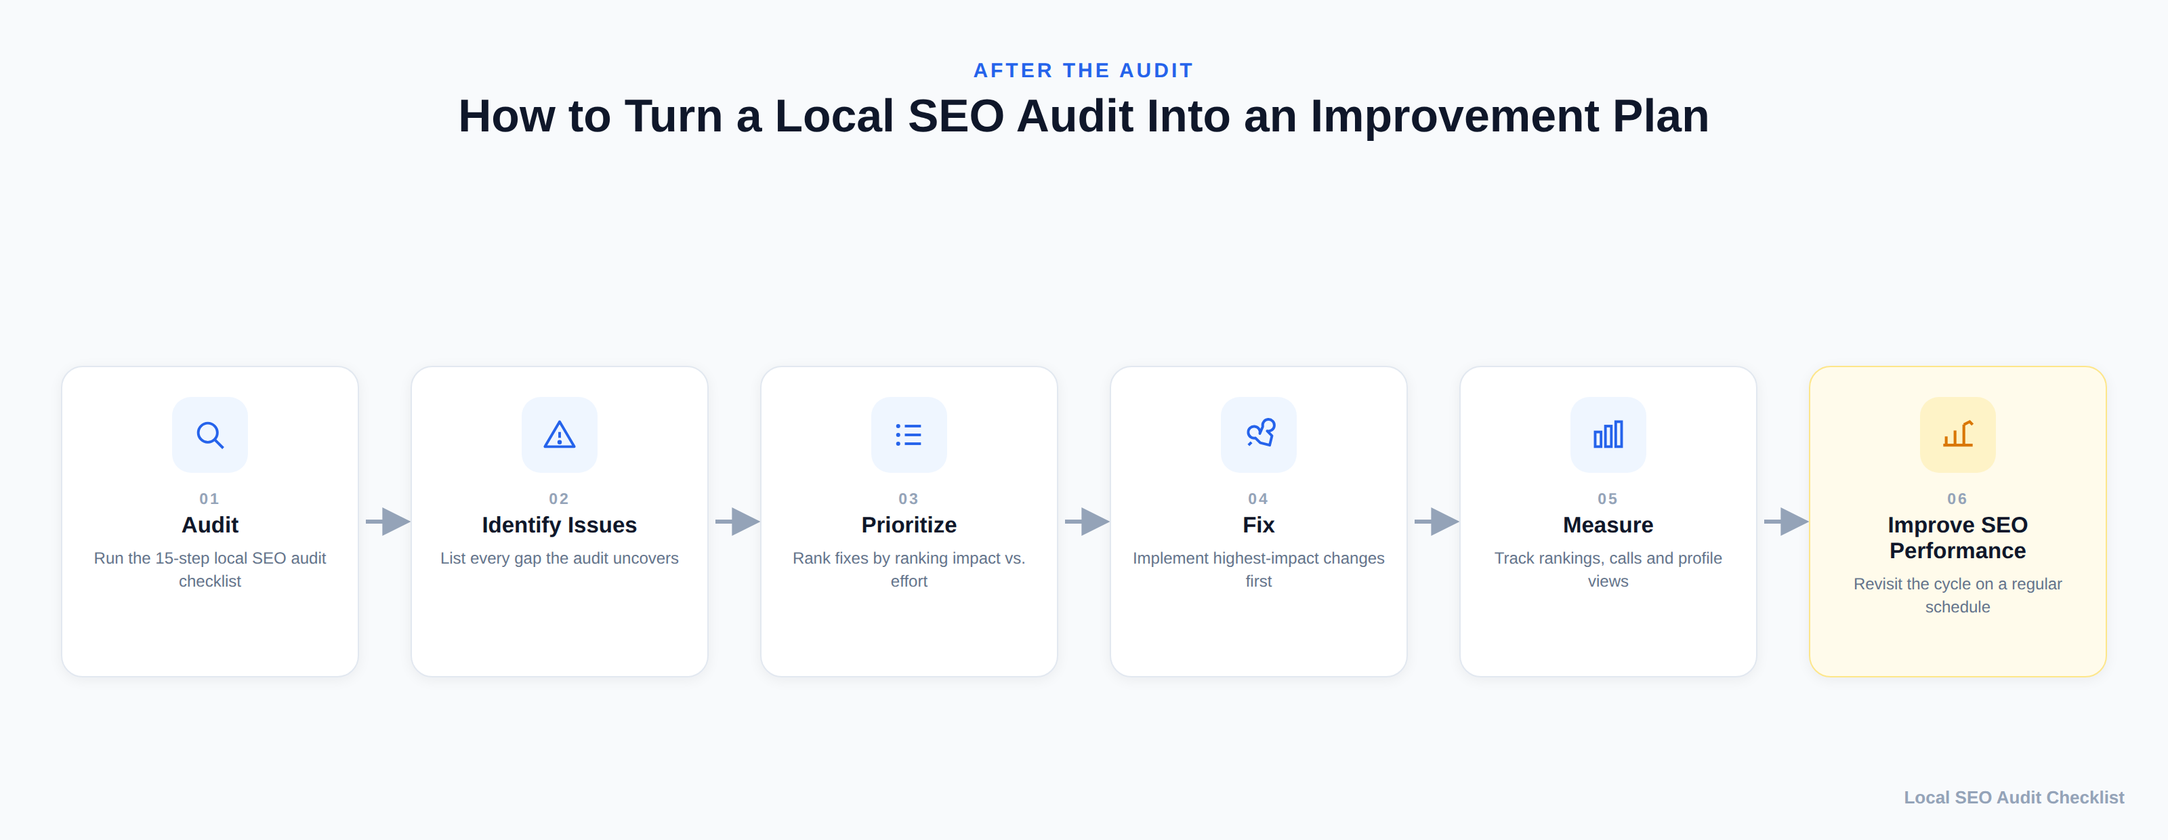
Task: Click the "AFTER THE AUDIT" eyebrow label
Action: tap(1083, 70)
